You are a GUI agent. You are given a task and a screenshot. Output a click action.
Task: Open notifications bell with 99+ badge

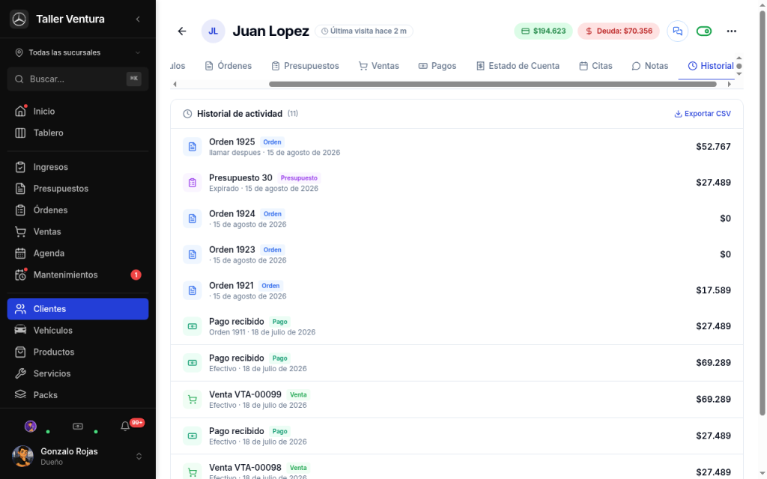(x=125, y=426)
